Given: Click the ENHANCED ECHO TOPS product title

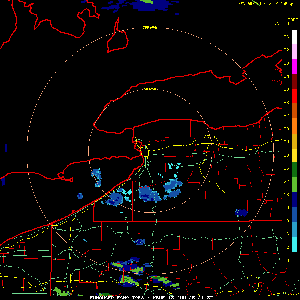Looking at the screenshot, I should coord(117,298).
